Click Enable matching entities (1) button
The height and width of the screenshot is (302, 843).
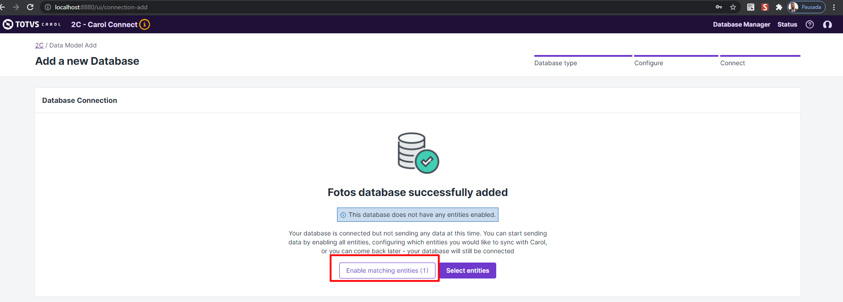(387, 271)
